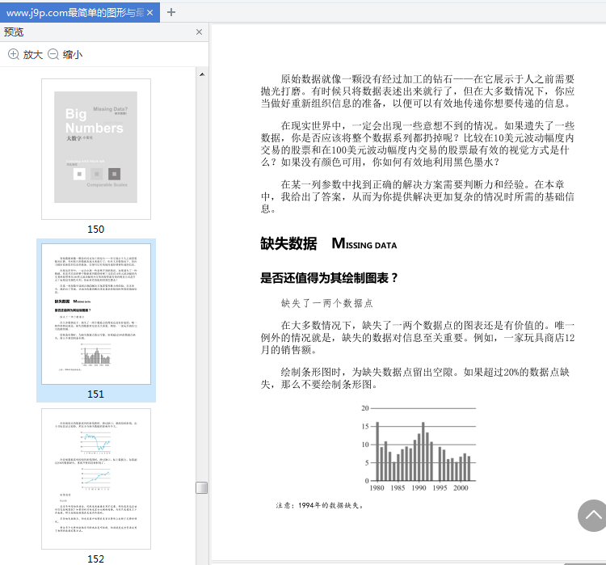
Task: Click the thumbnail panel scroll-up arrow
Action: coord(201,74)
